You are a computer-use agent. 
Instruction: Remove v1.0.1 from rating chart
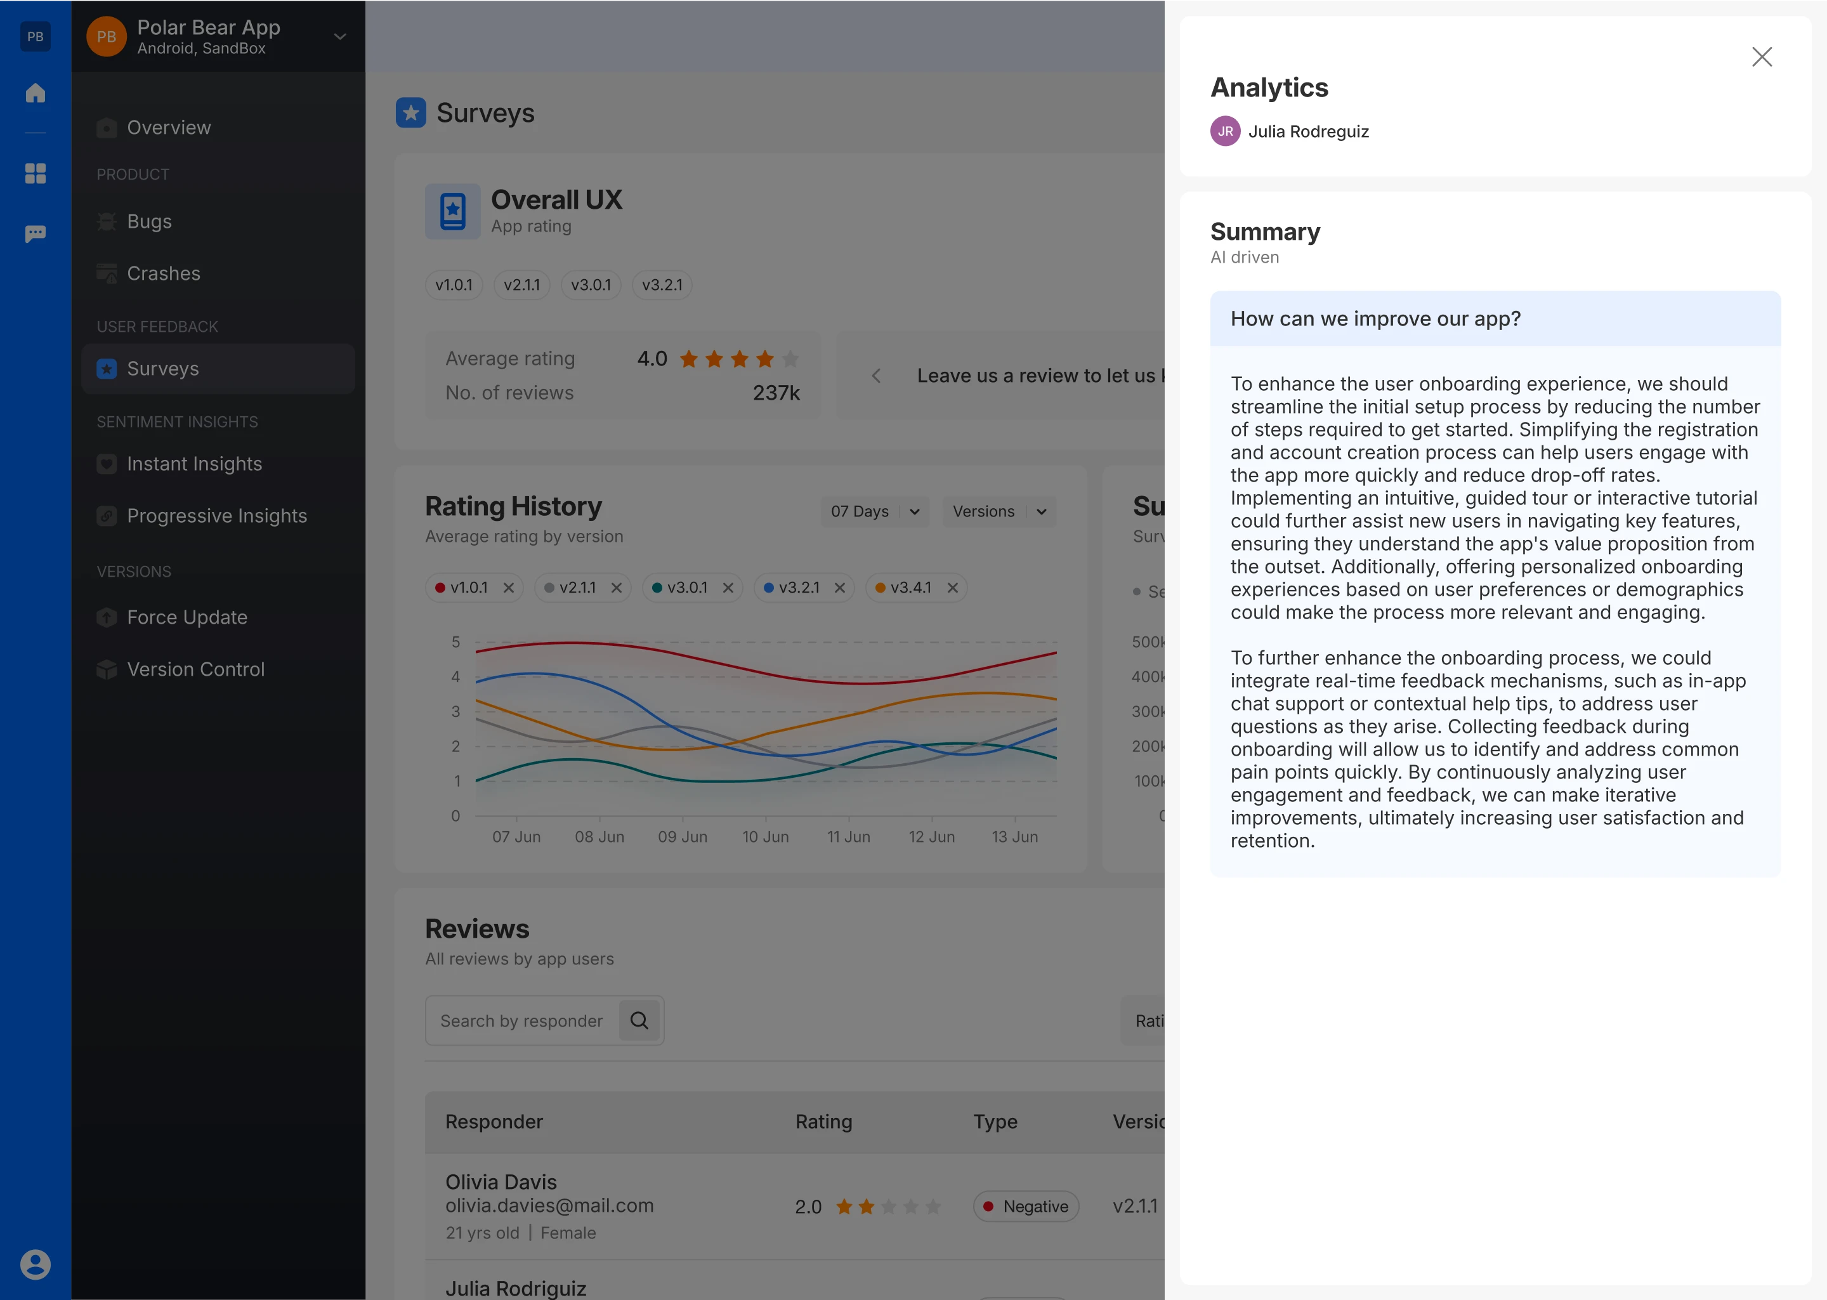[508, 588]
